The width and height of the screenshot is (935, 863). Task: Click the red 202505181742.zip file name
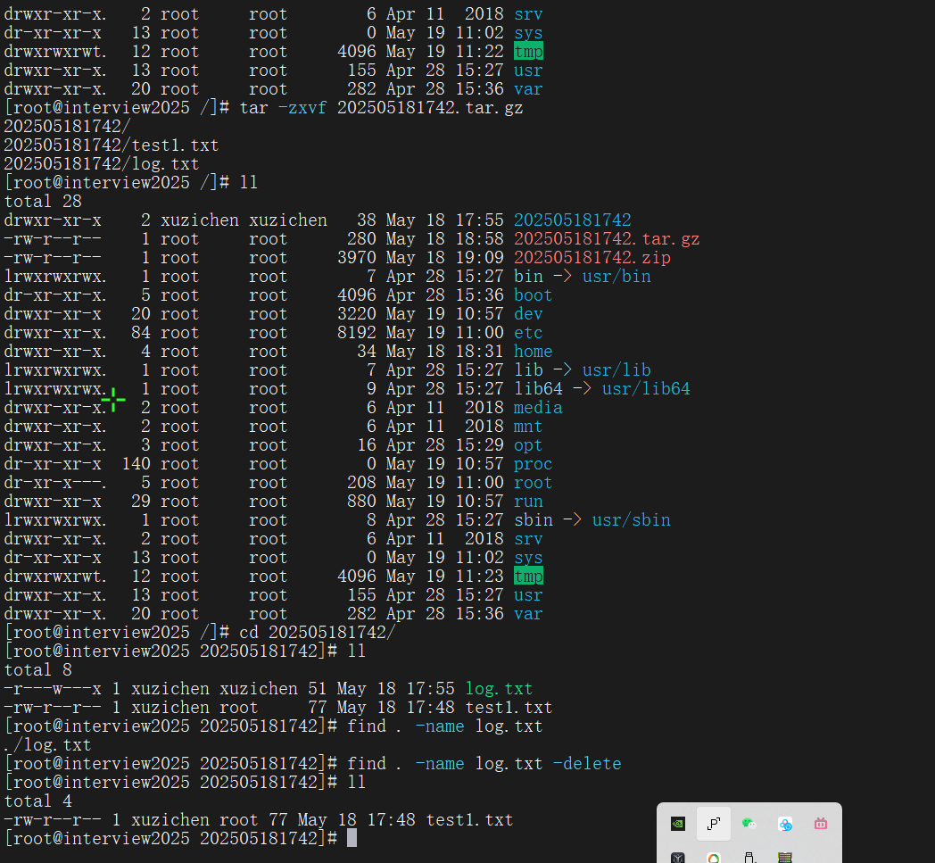(592, 258)
